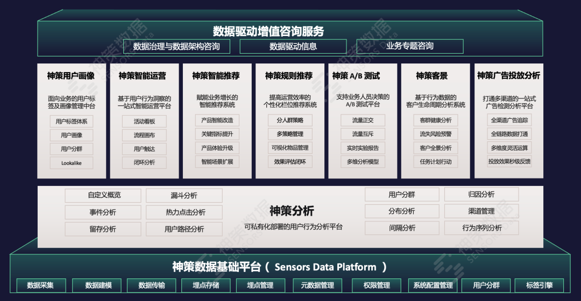
Task: Open the 多维度灵活运算 item
Action: [x=509, y=148]
